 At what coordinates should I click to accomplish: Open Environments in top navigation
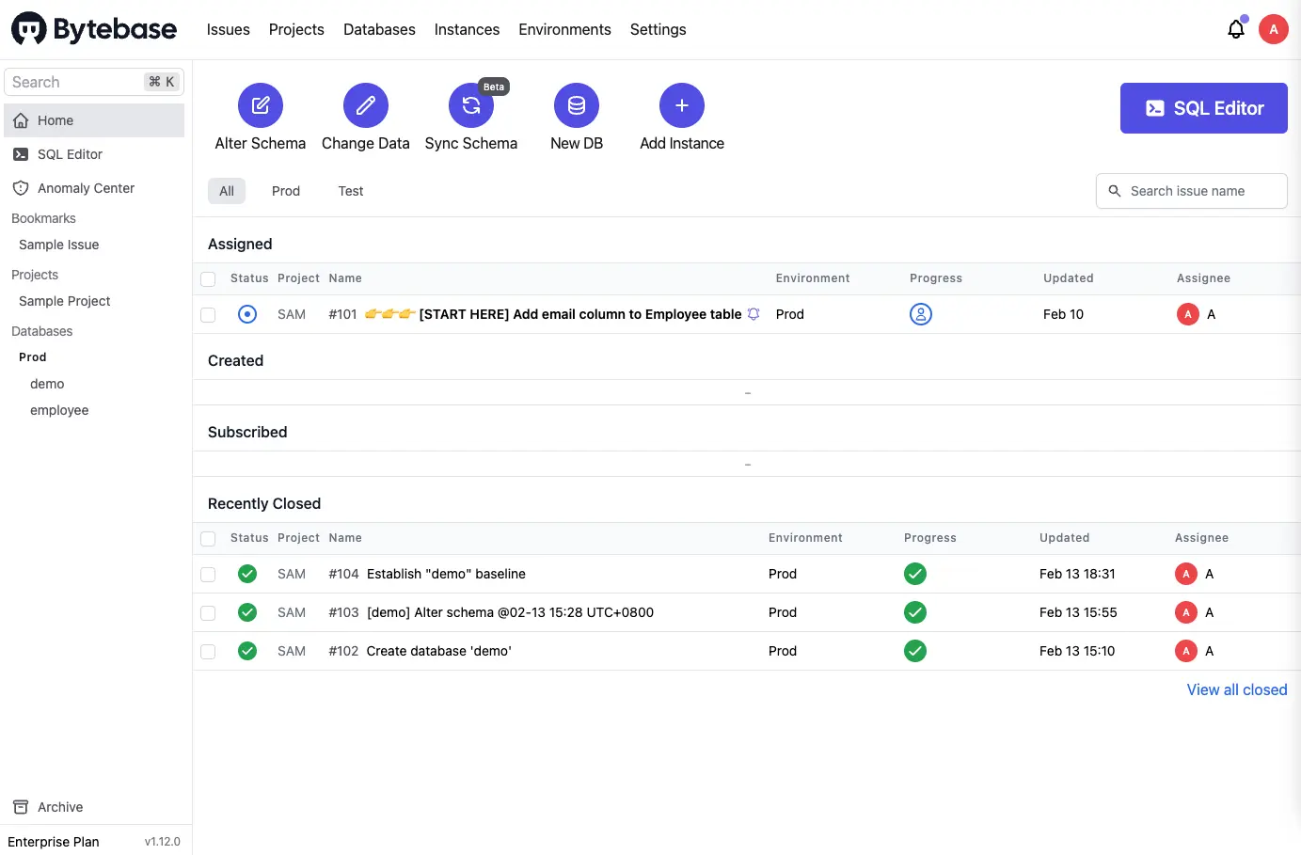(564, 29)
